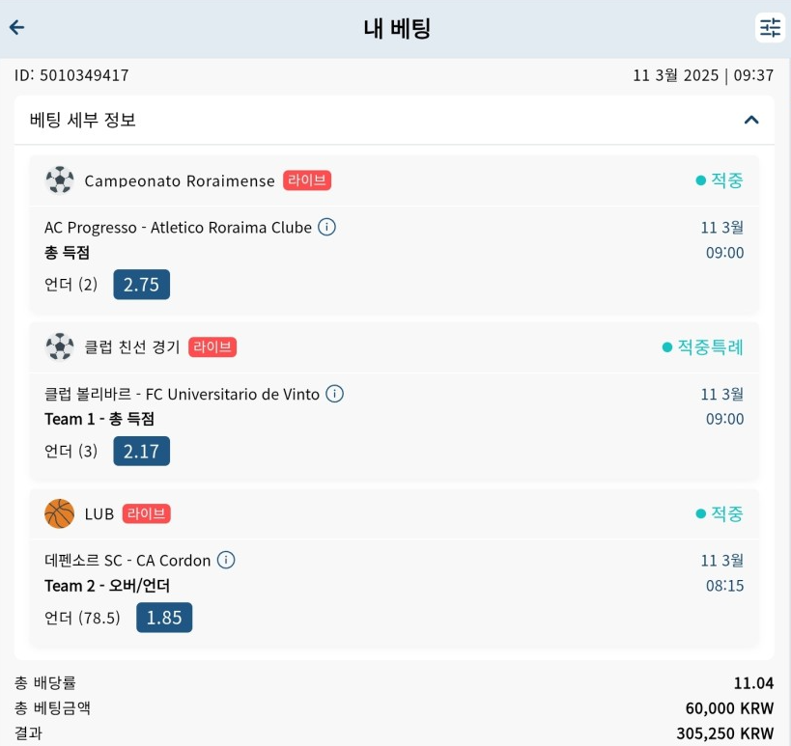Viewport: 791px width, 746px height.
Task: Click the 305,250 KRW result amount
Action: tap(725, 733)
